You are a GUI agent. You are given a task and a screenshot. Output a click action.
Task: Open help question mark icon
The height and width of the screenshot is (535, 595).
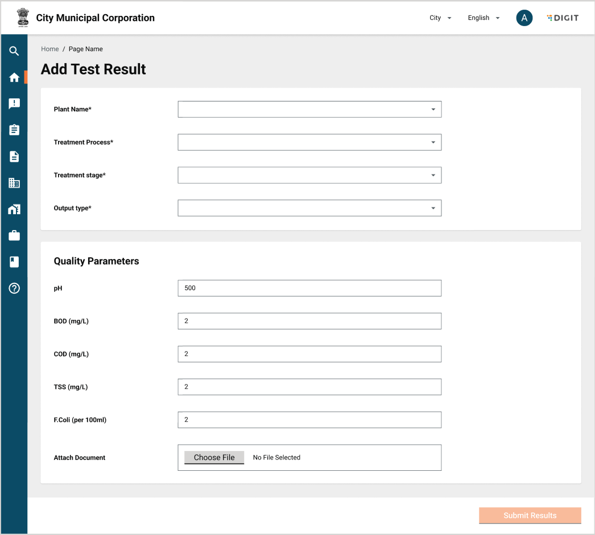[14, 288]
